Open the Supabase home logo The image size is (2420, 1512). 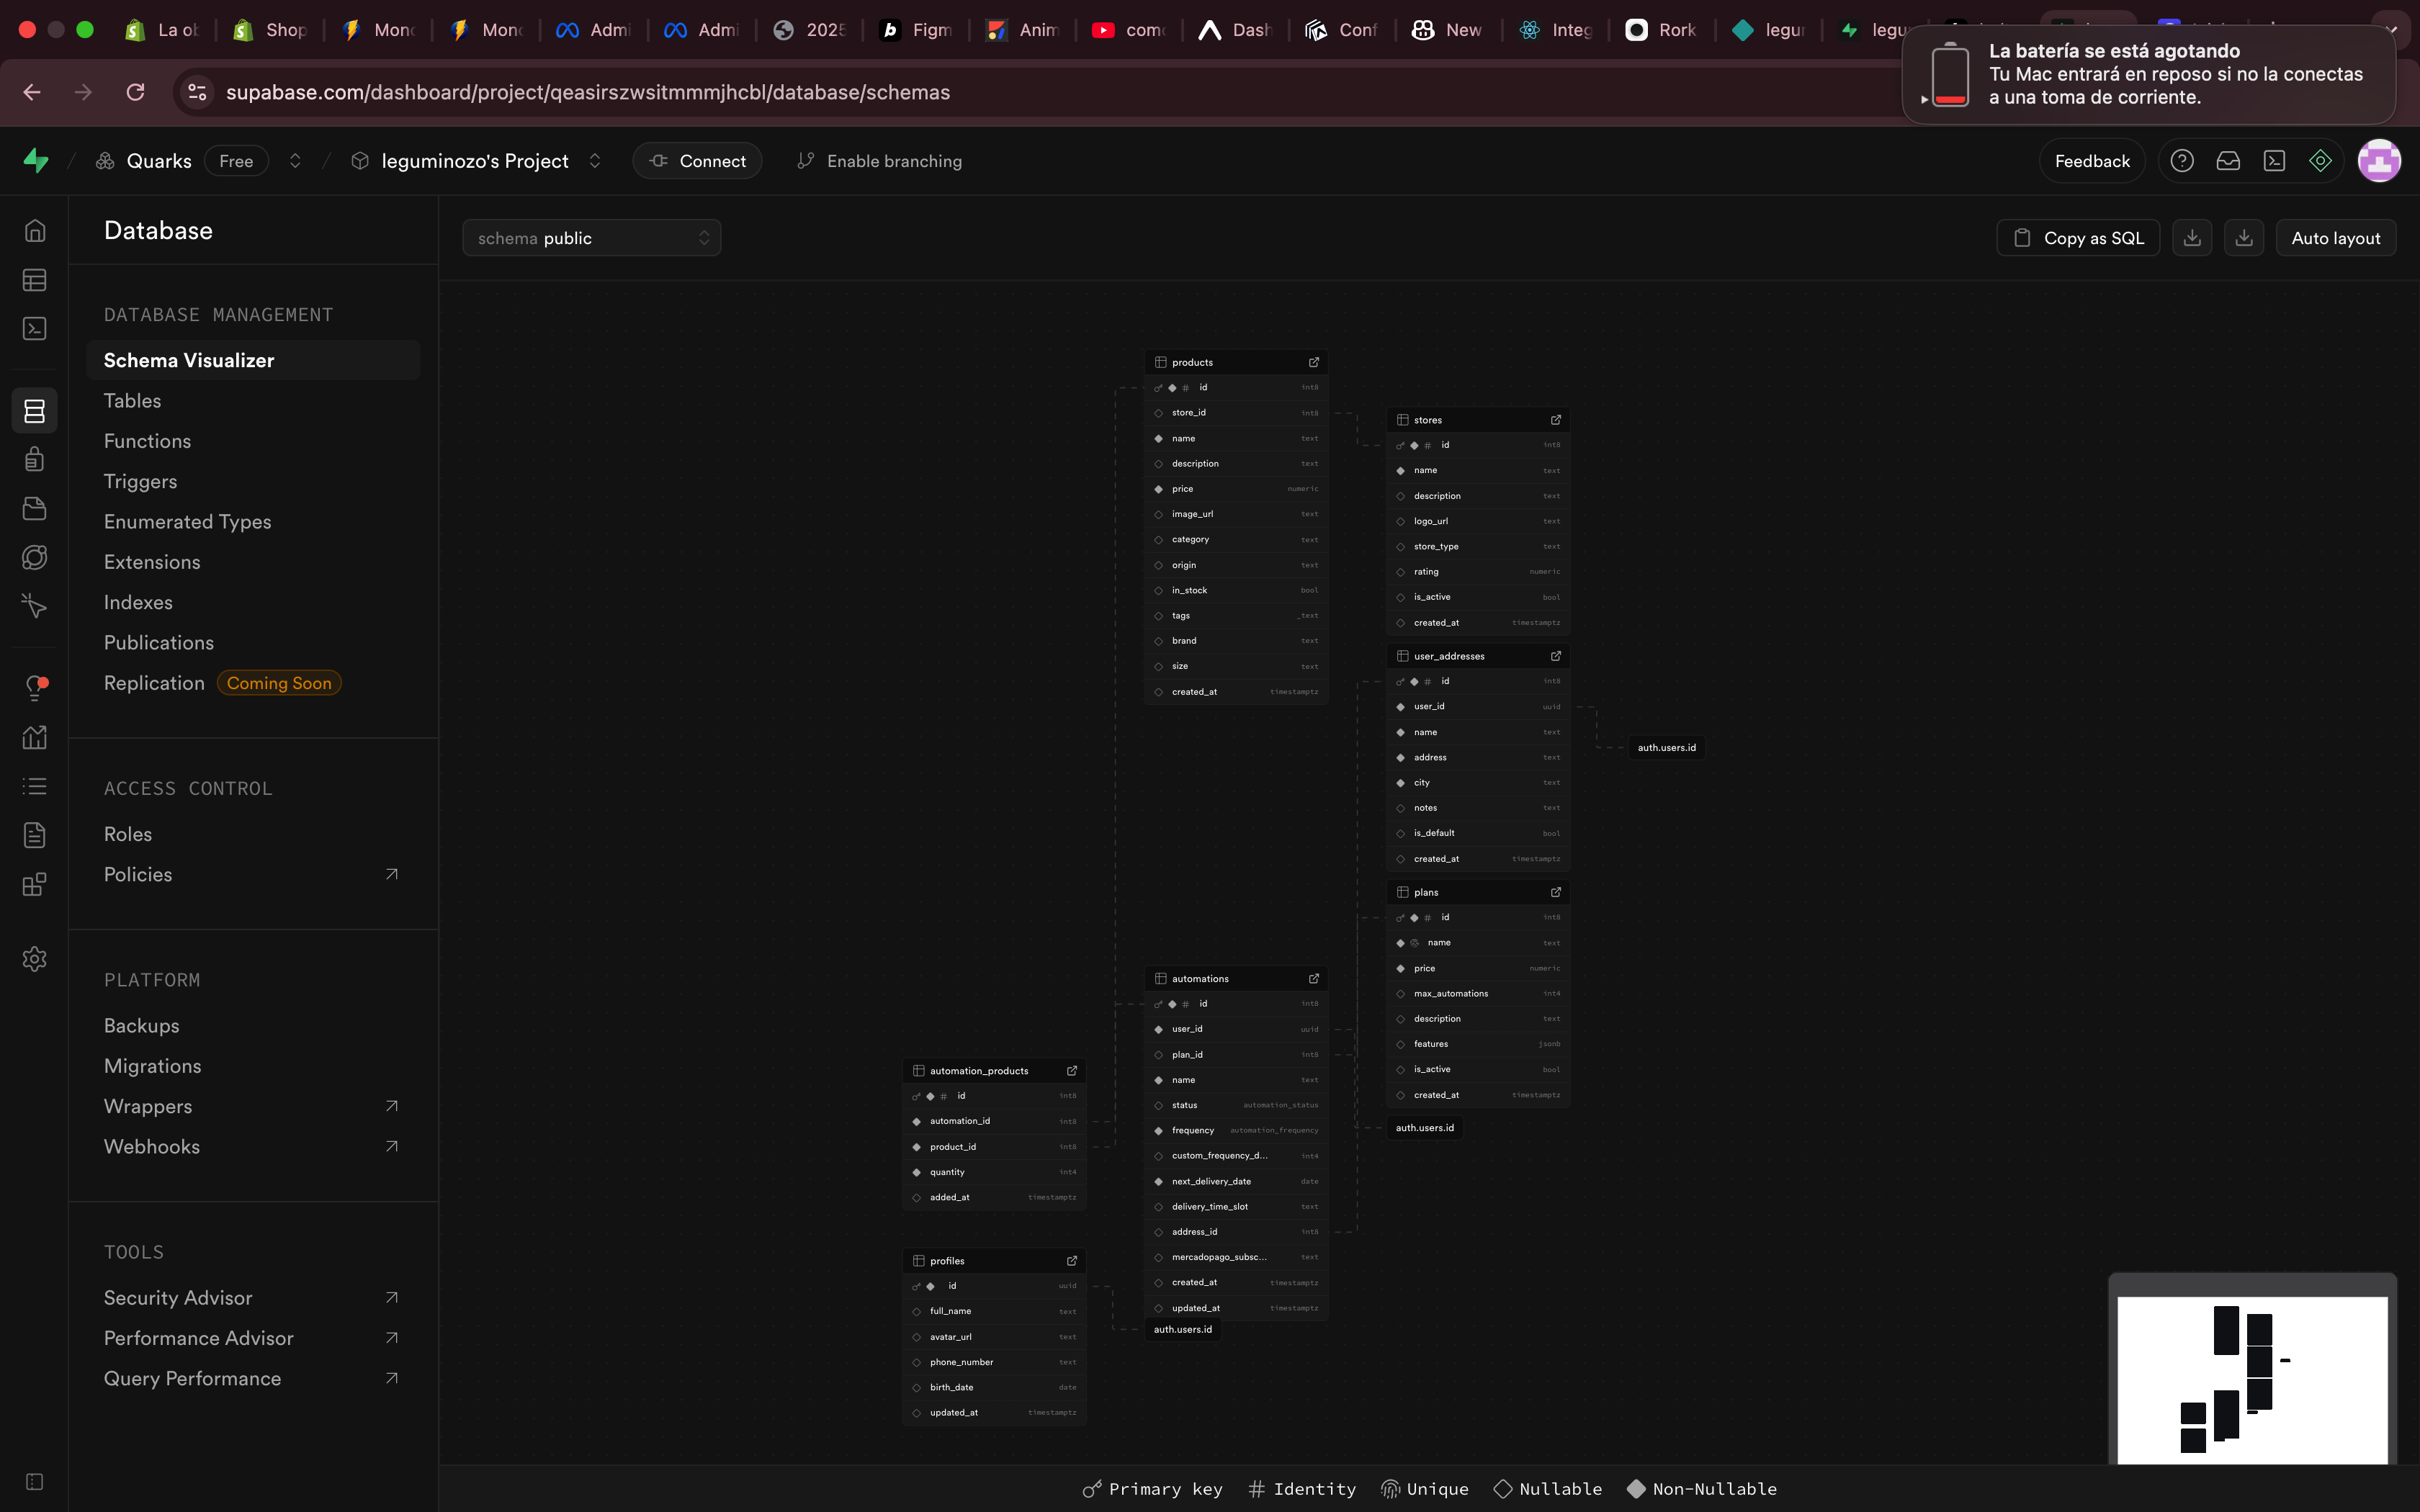coord(36,161)
